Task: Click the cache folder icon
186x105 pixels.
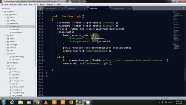Action: [8, 17]
